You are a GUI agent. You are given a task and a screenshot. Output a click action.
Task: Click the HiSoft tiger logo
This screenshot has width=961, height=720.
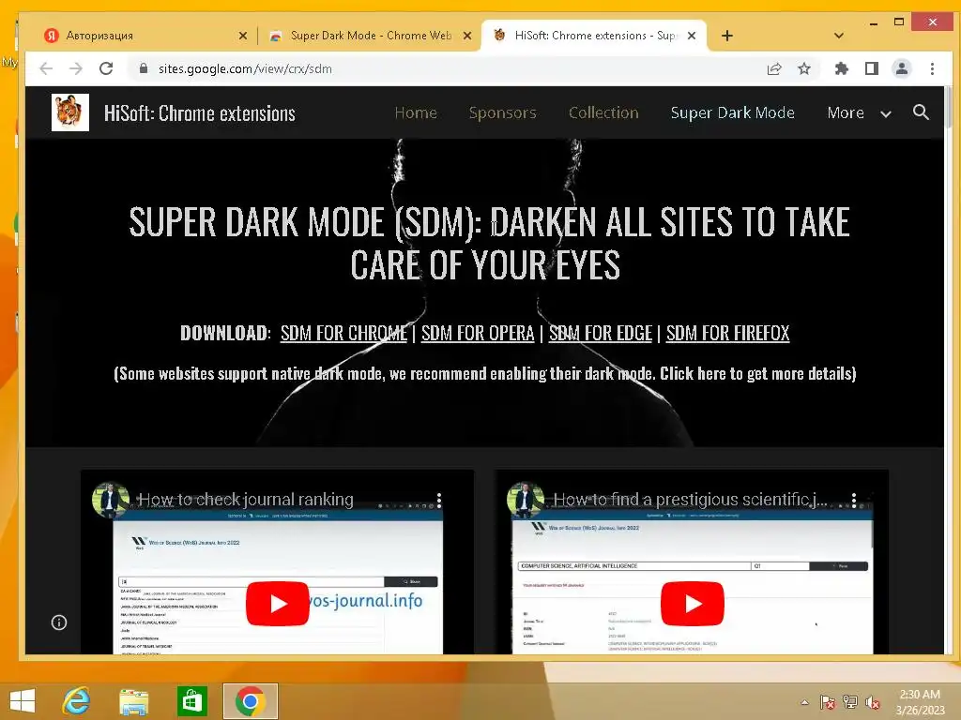tap(69, 112)
